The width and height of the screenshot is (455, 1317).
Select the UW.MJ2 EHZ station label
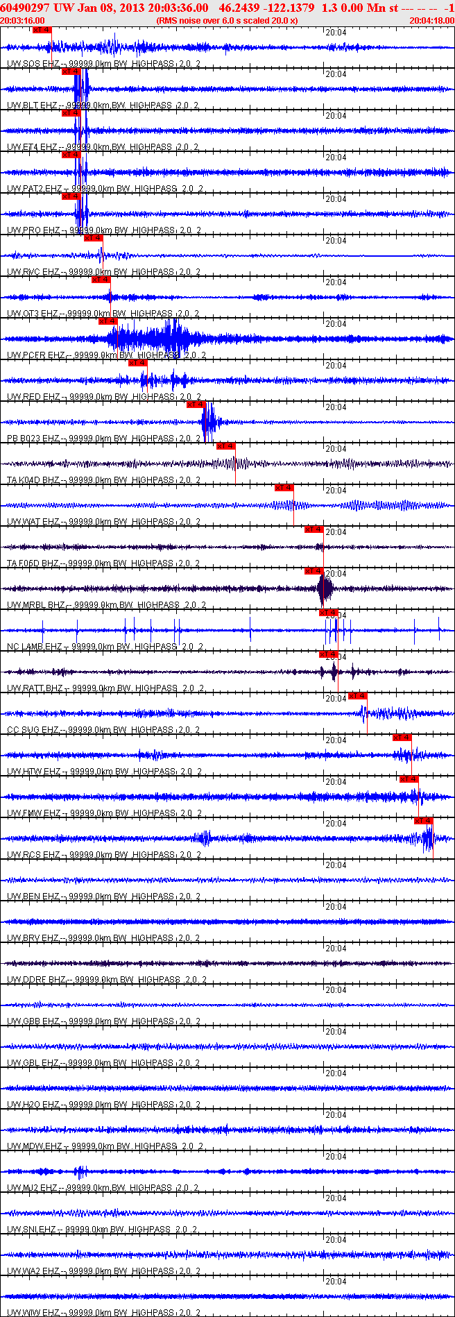33,1188
